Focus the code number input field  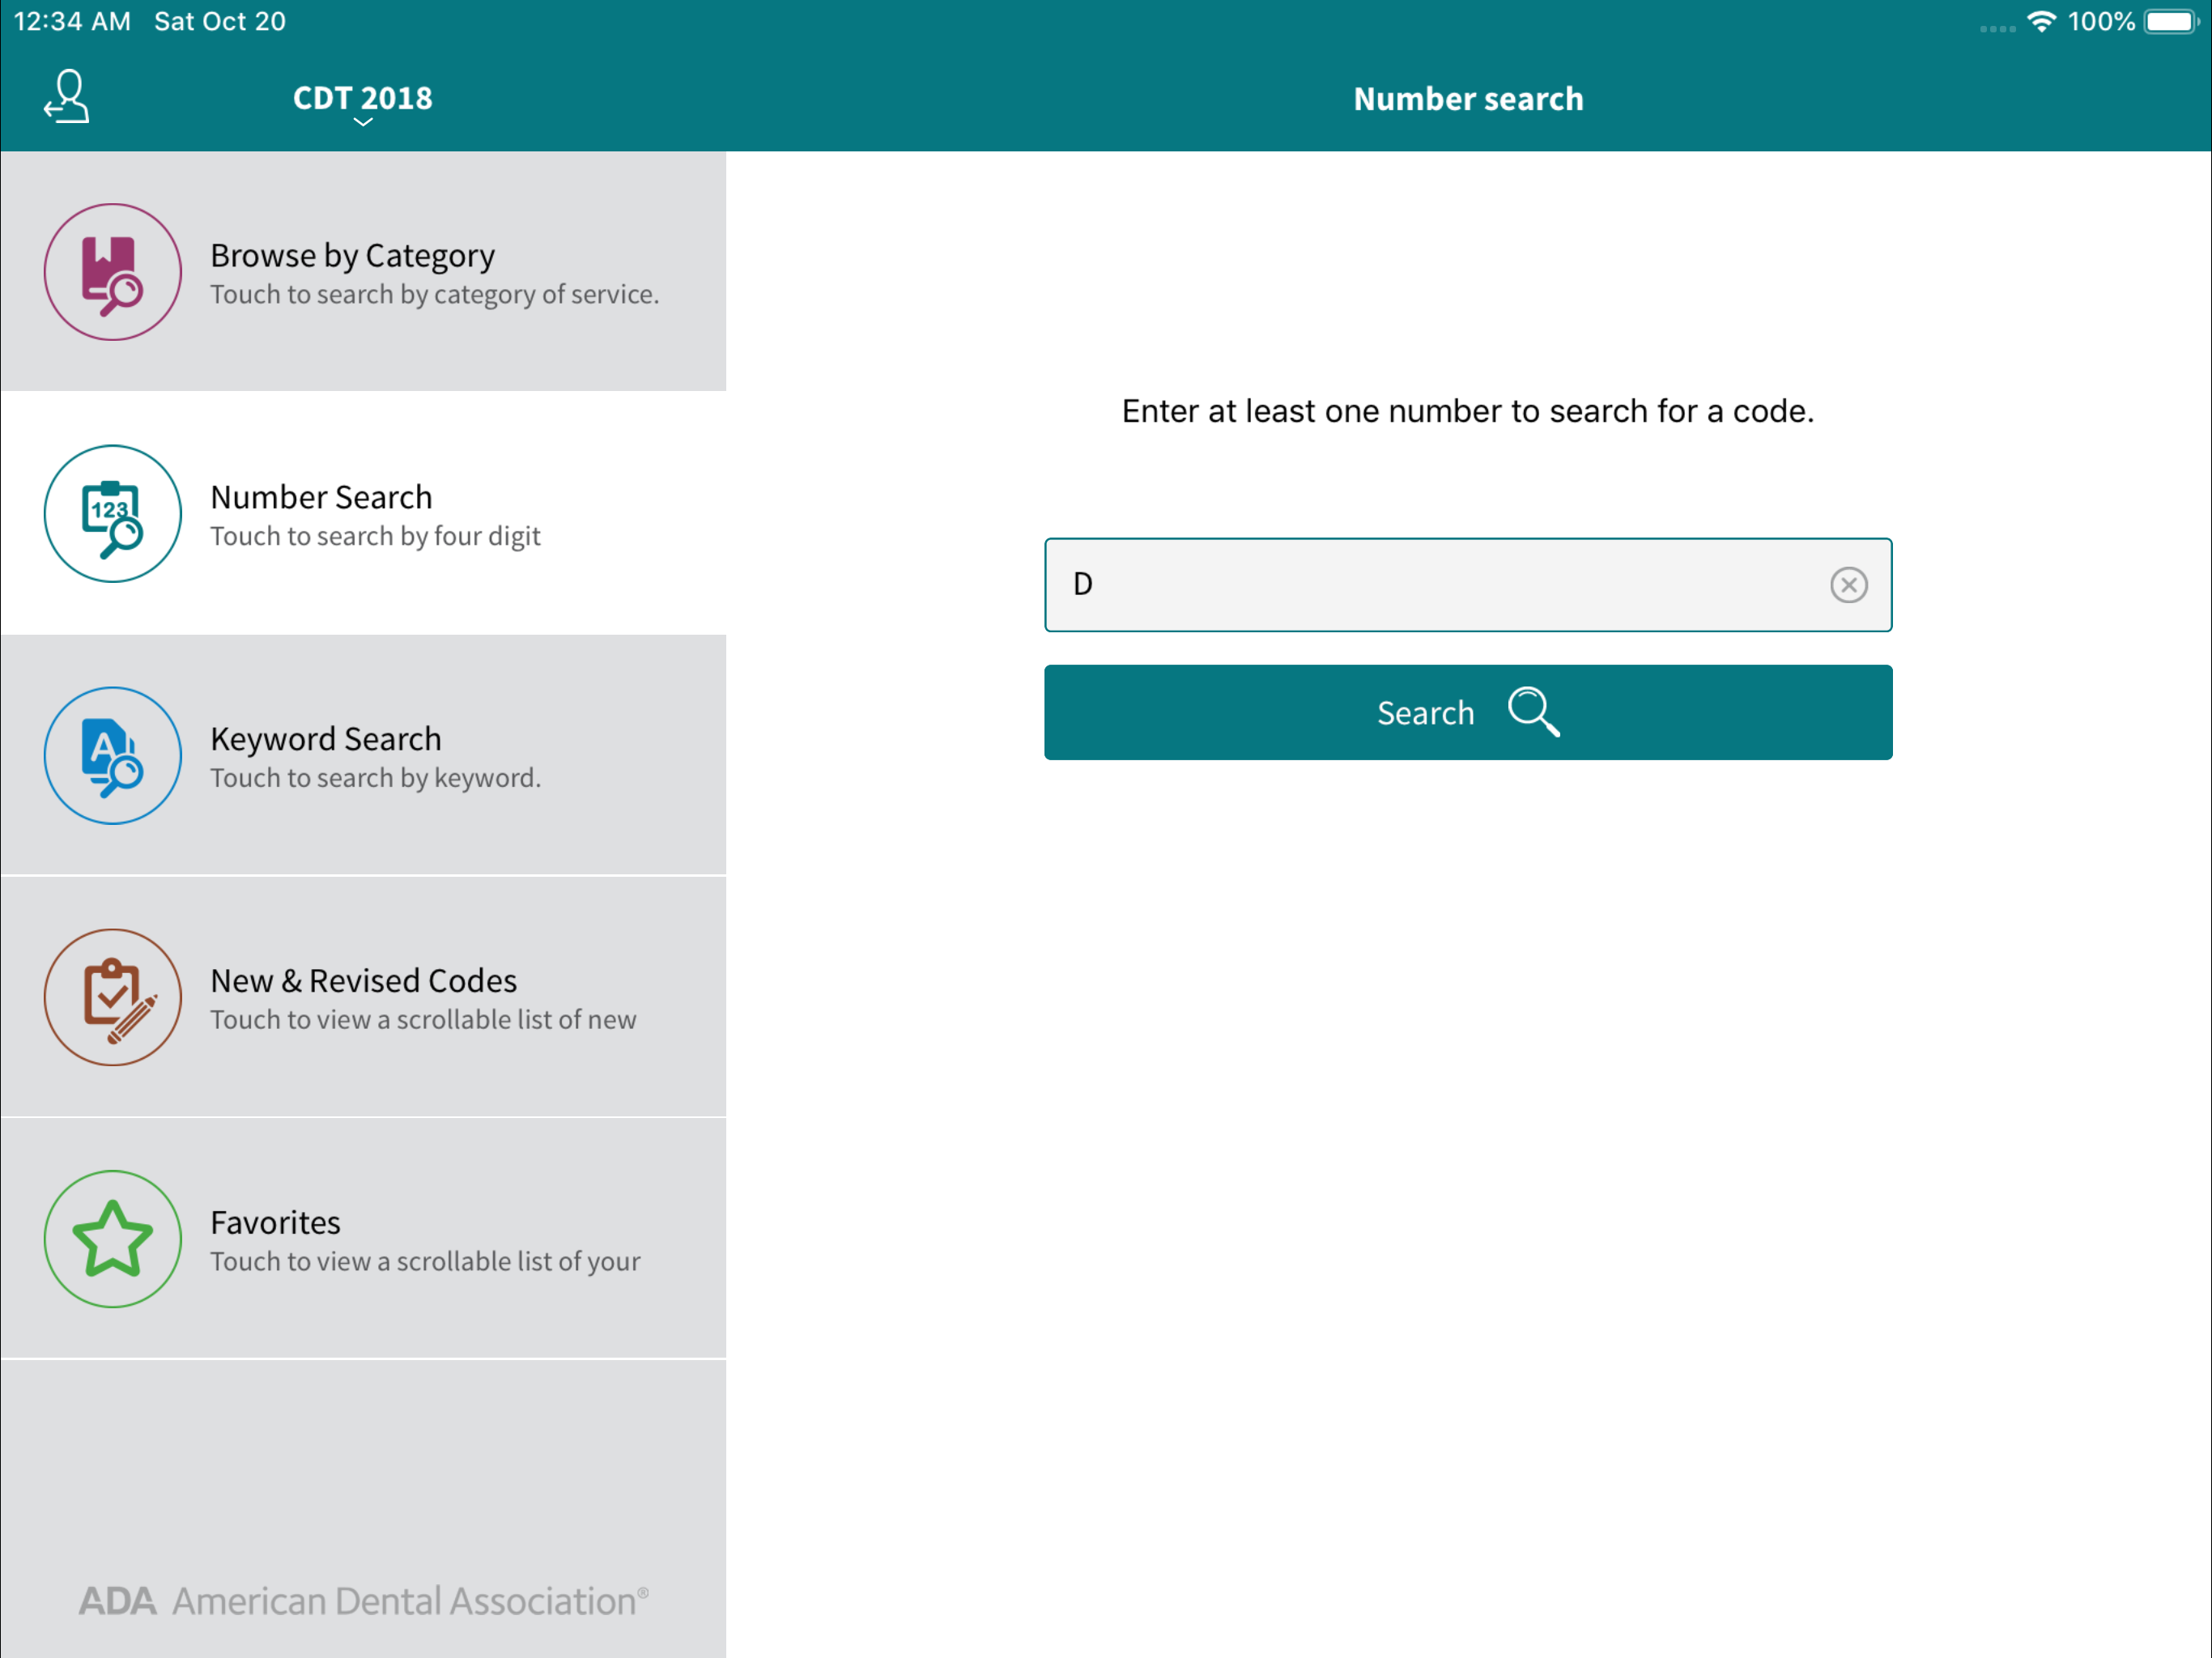click(1468, 585)
